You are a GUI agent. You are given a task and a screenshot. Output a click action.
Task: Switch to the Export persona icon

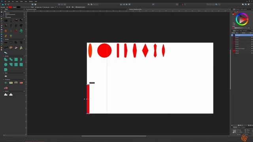point(8,4)
